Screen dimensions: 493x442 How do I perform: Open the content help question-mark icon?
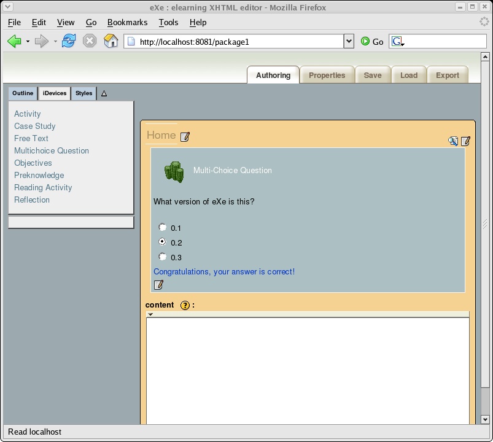185,305
